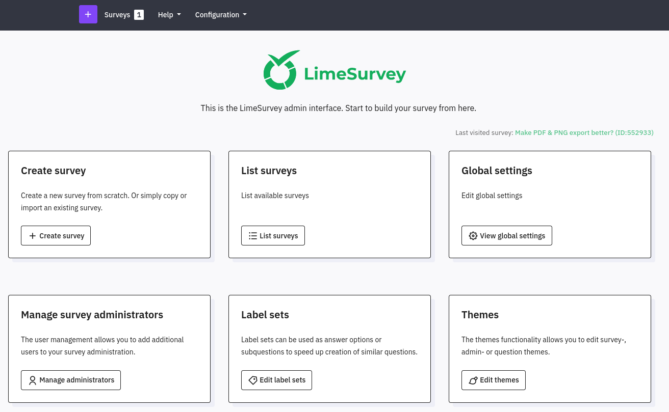Click the survey count badge showing 1

[139, 15]
